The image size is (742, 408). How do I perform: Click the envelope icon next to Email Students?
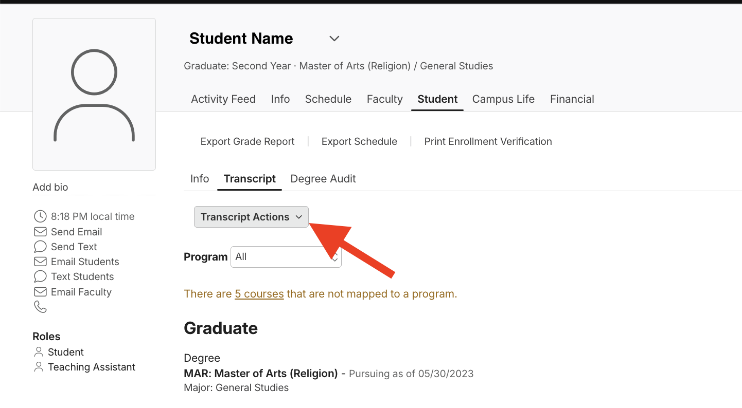click(x=40, y=262)
